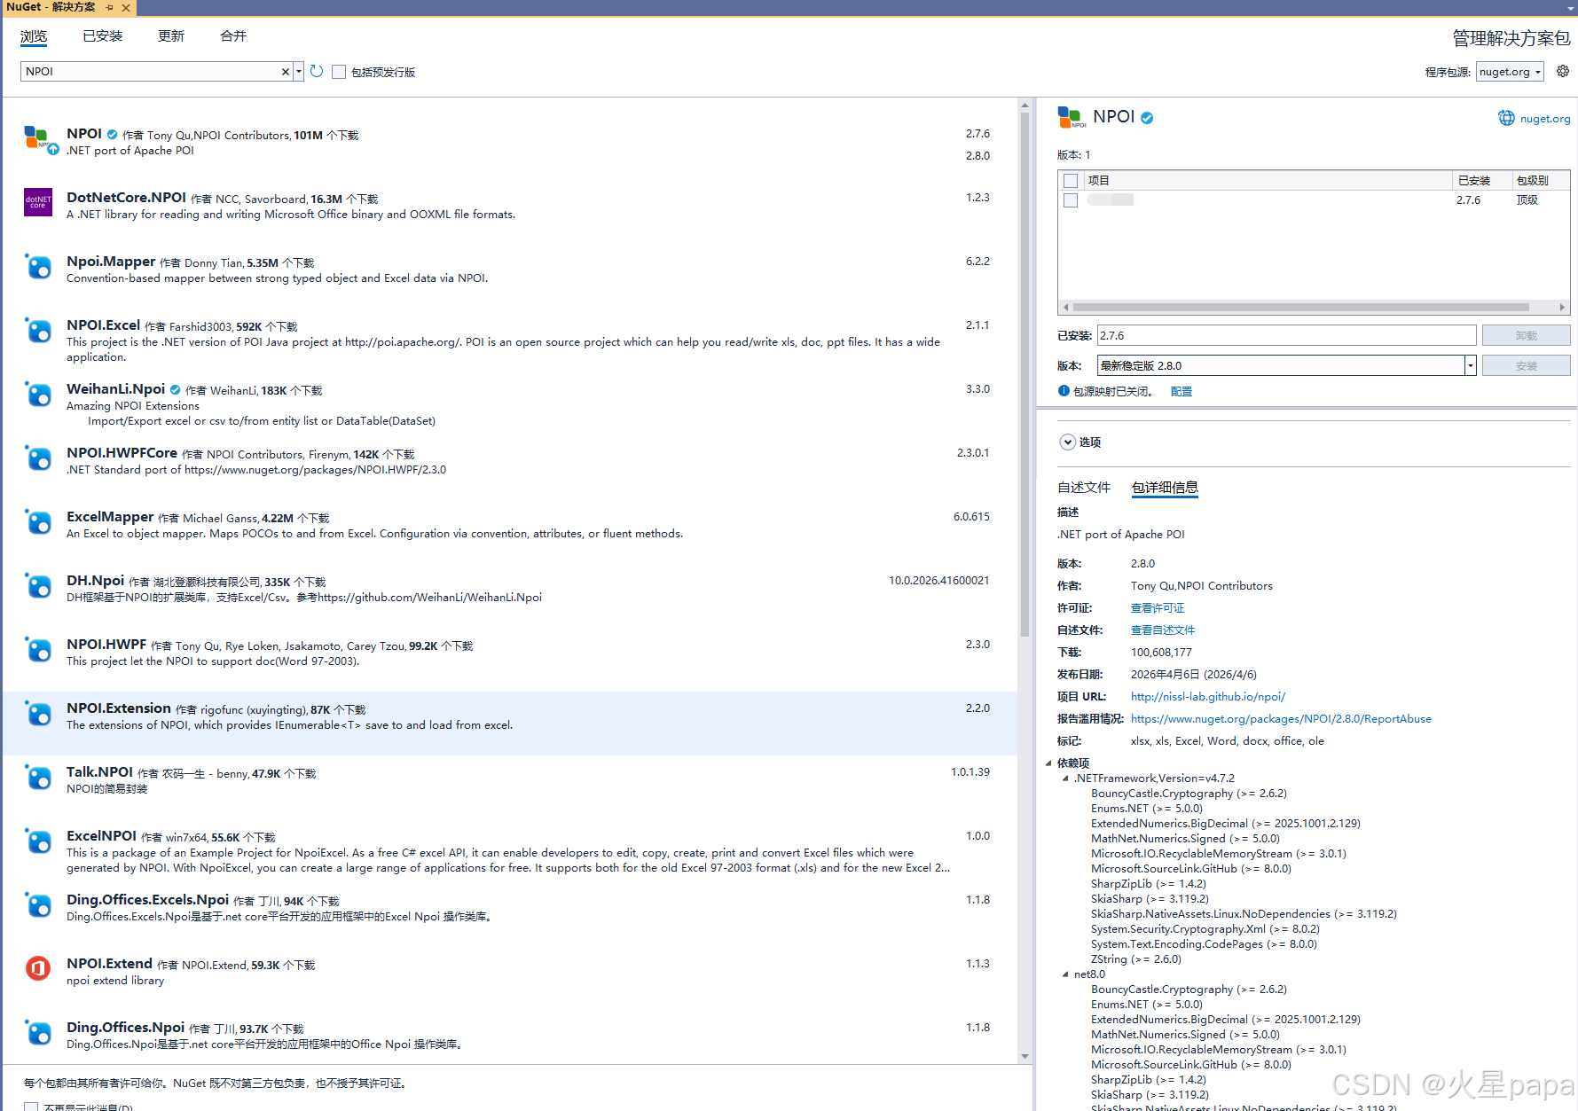Collapse the net8.0 dependency node

point(1066,974)
